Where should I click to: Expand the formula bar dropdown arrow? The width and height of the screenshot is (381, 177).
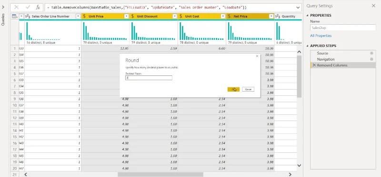[x=298, y=8]
